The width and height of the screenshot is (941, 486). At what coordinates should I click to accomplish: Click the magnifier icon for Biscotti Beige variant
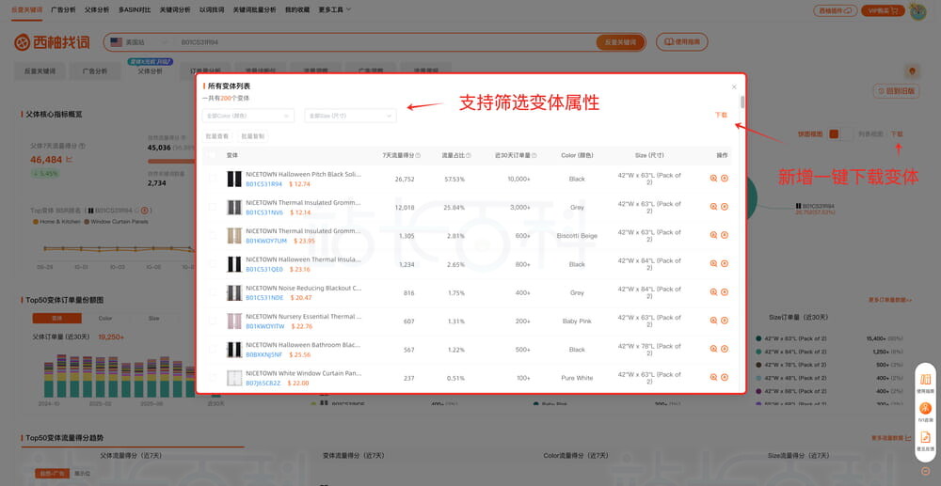(713, 235)
